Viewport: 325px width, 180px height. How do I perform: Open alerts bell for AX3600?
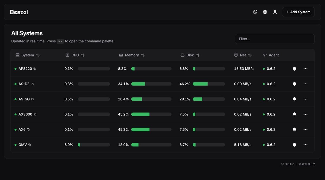tap(294, 114)
